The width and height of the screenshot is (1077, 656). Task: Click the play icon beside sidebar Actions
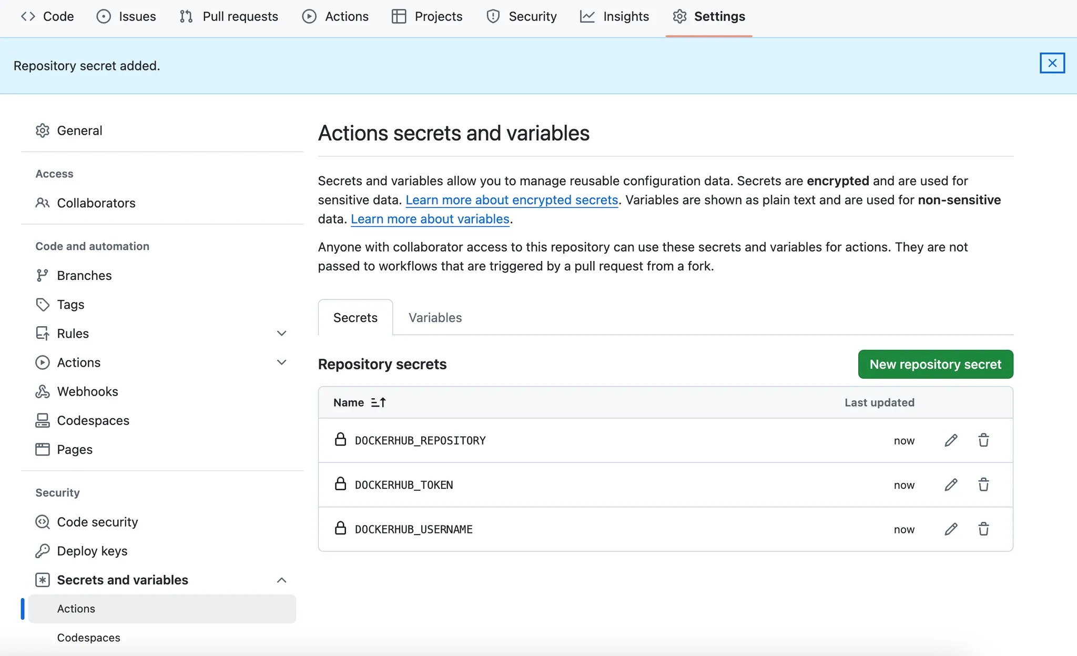point(43,362)
